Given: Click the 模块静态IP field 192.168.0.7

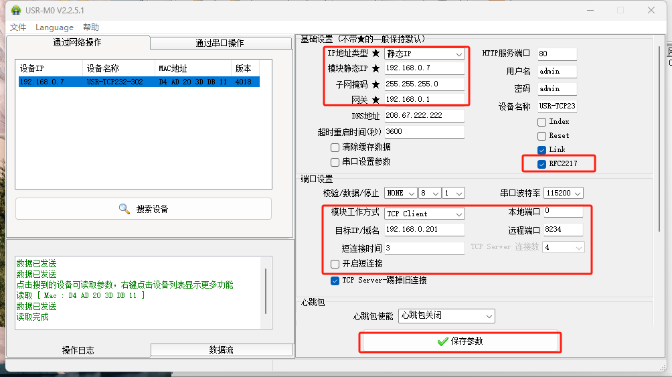Looking at the screenshot, I should [x=424, y=68].
